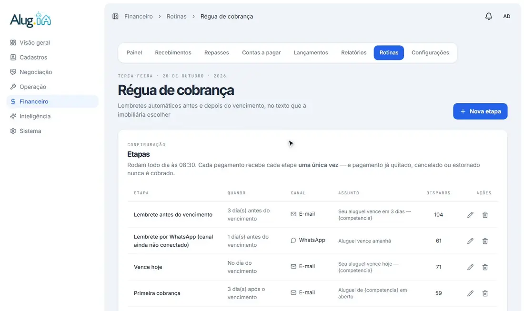Click envelope icon in Primeira cobrança row

pos(293,292)
